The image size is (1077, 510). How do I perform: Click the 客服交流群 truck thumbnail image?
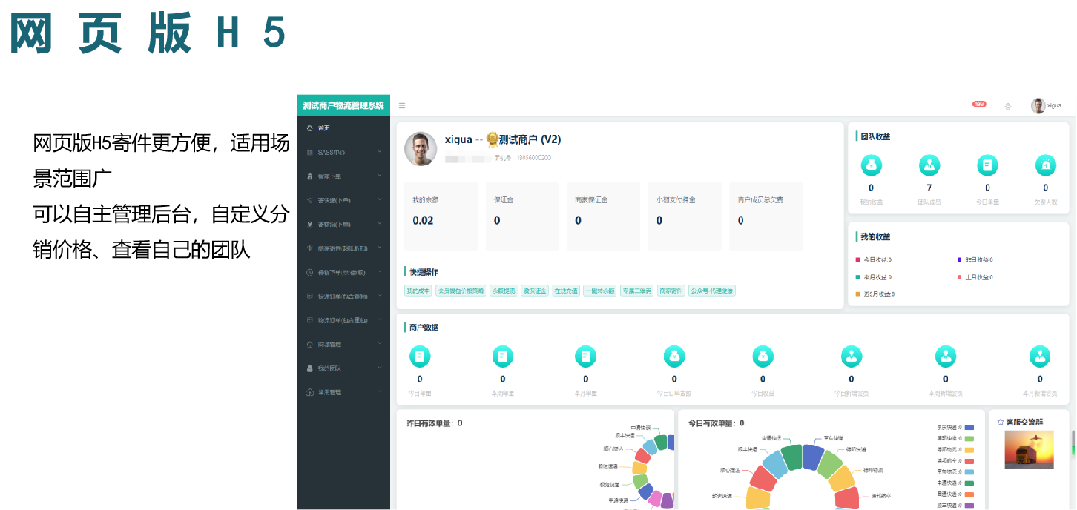[x=1028, y=450]
